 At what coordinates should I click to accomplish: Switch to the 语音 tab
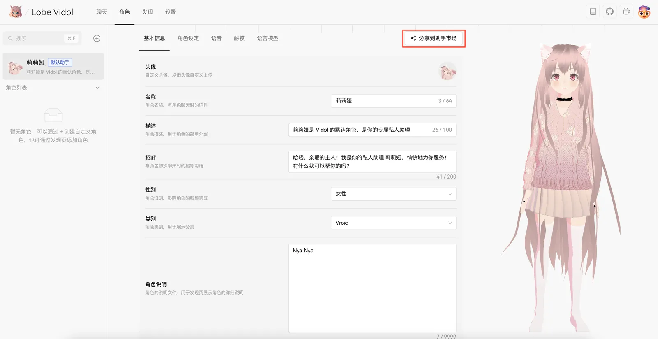coord(216,38)
